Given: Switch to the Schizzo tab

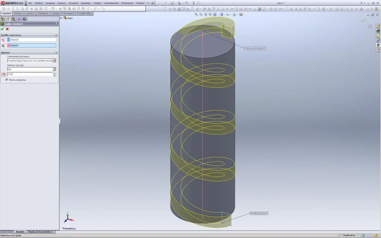Looking at the screenshot, I should pyautogui.click(x=18, y=14).
